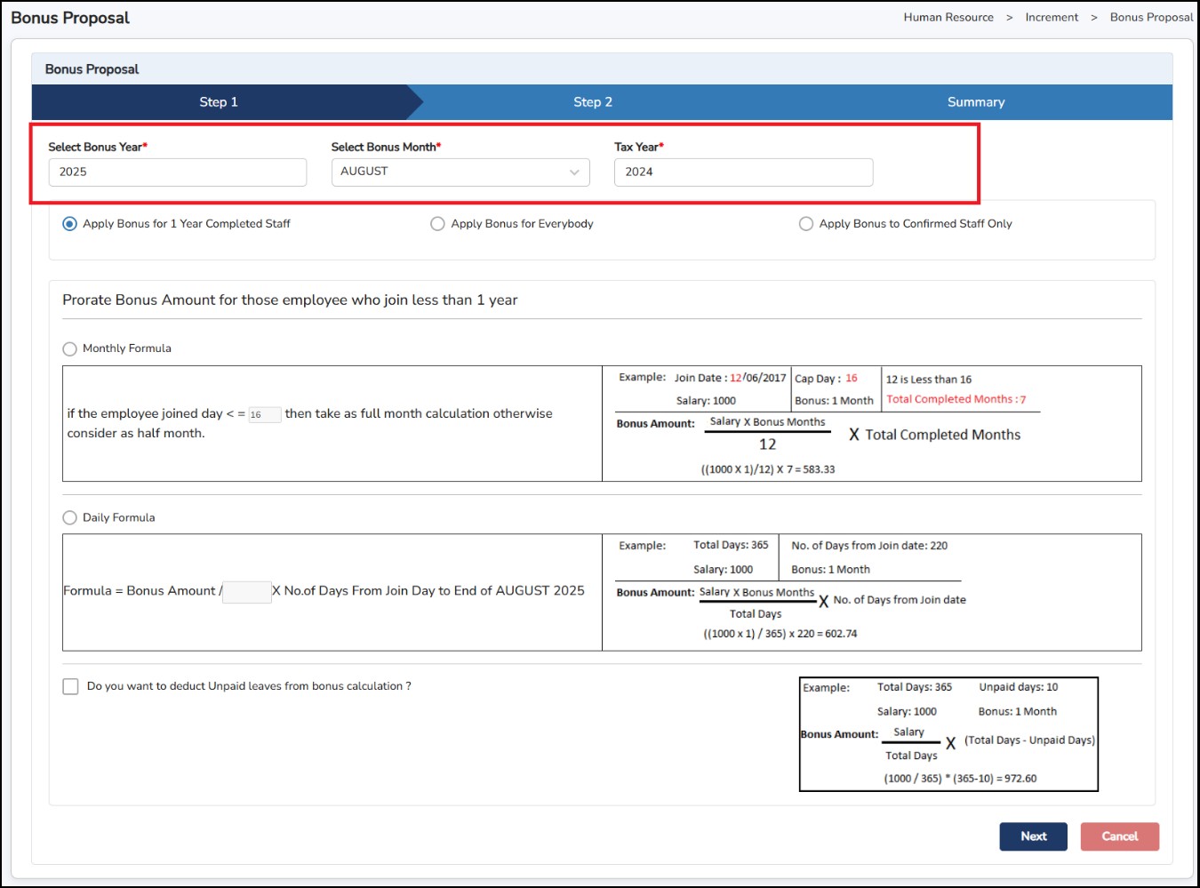Click the Select Bonus Year field
Image resolution: width=1200 pixels, height=888 pixels.
(x=178, y=172)
